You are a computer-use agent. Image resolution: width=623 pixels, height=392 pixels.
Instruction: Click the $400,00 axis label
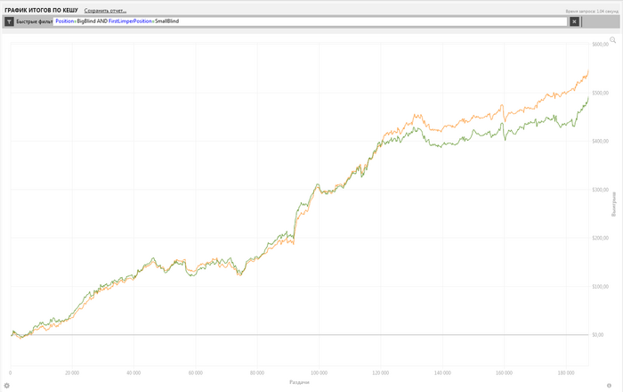coord(600,141)
